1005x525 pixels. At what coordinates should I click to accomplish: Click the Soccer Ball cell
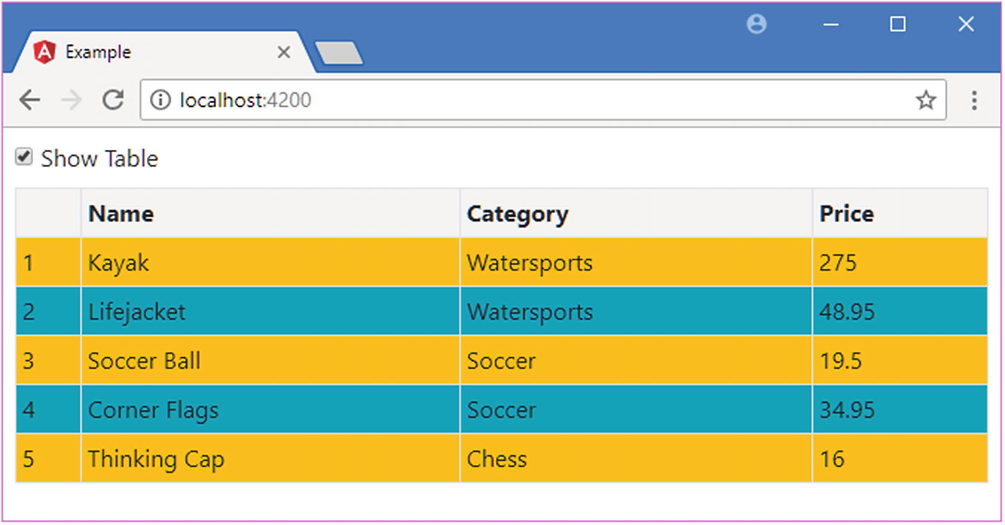click(144, 361)
